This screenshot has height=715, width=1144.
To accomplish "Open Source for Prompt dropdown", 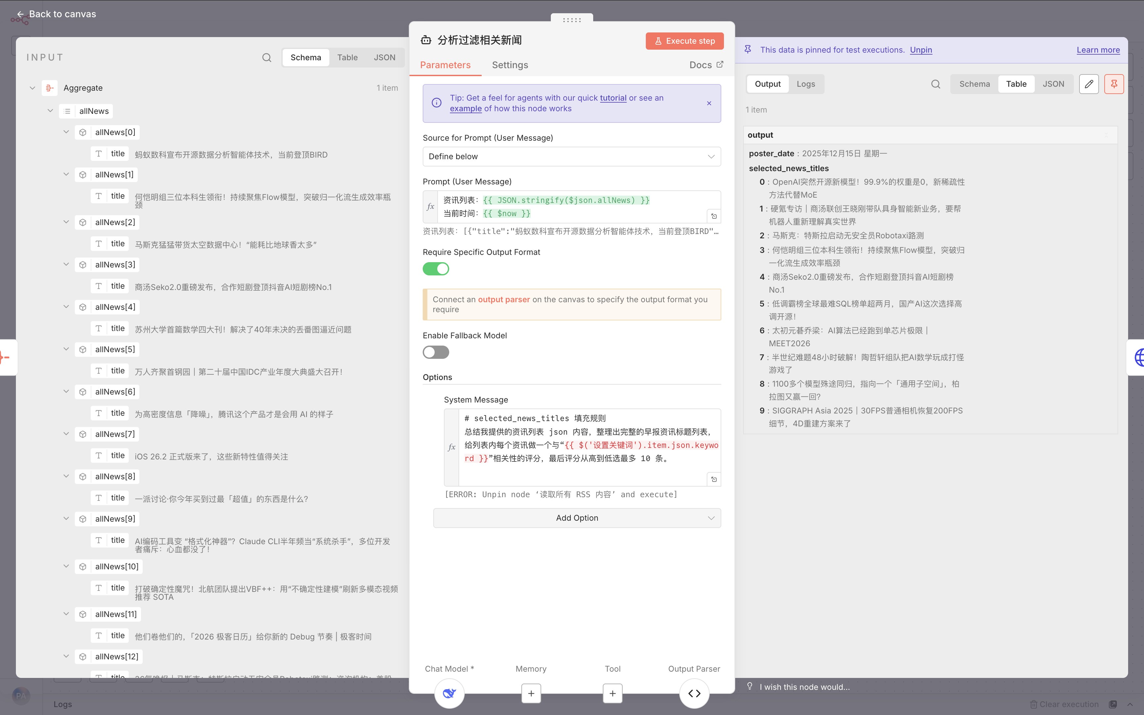I will coord(571,157).
